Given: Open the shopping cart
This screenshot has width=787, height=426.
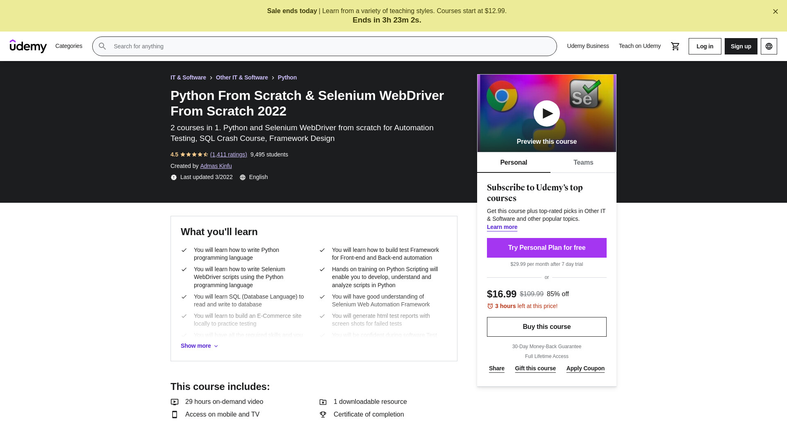Looking at the screenshot, I should [675, 46].
